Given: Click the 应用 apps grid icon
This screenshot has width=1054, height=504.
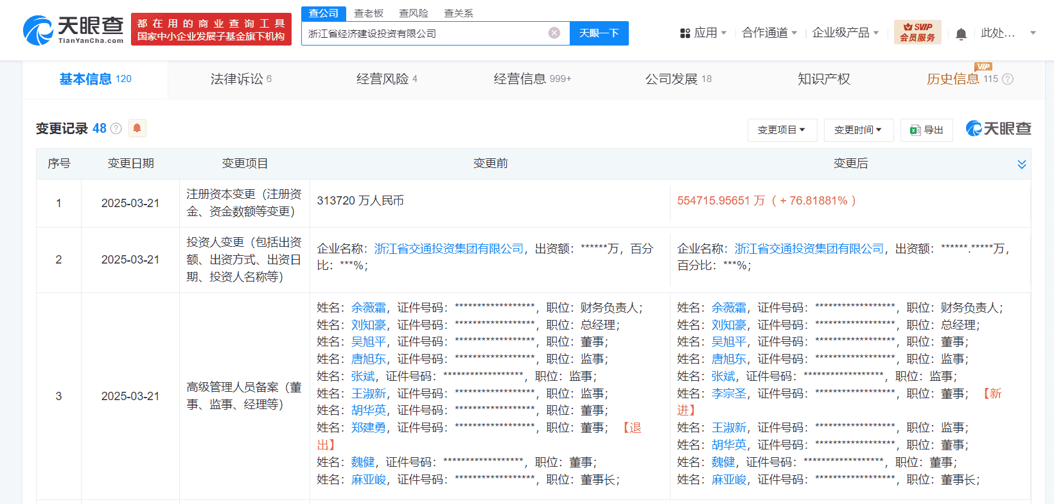Looking at the screenshot, I should click(x=685, y=33).
